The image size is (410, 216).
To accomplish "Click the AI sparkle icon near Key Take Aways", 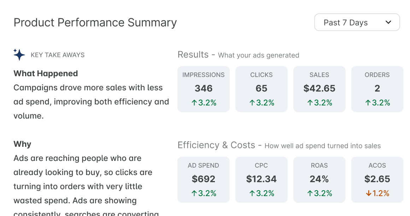I will click(x=19, y=55).
